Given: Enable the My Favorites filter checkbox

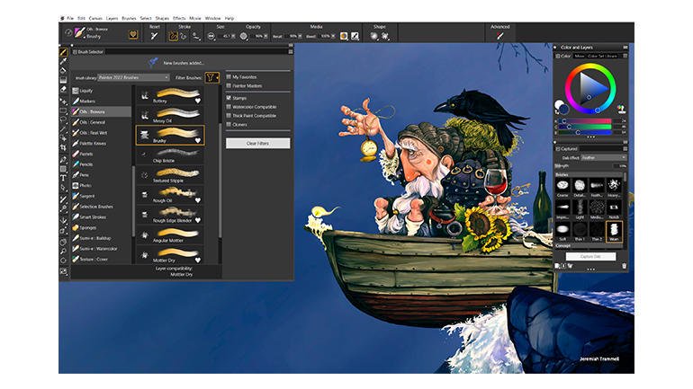Looking at the screenshot, I should tap(229, 76).
